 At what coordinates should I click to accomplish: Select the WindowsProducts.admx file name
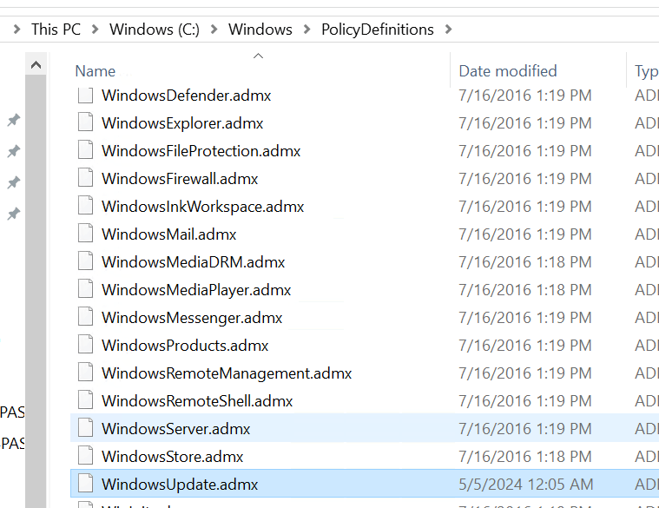click(185, 345)
